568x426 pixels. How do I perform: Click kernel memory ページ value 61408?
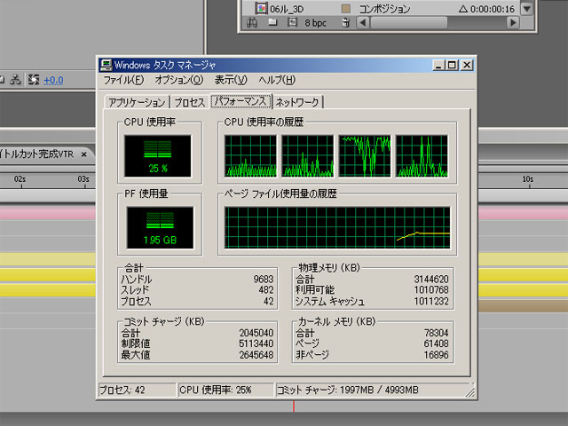(436, 343)
